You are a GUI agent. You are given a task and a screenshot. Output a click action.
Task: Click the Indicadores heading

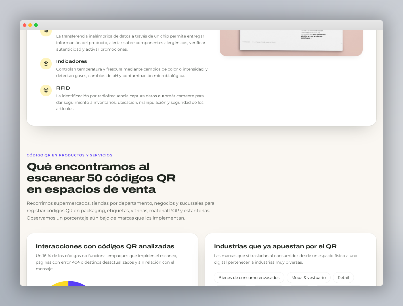pos(72,61)
